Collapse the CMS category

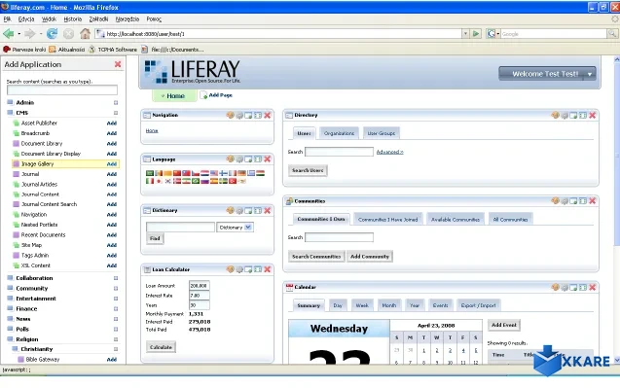[116, 113]
